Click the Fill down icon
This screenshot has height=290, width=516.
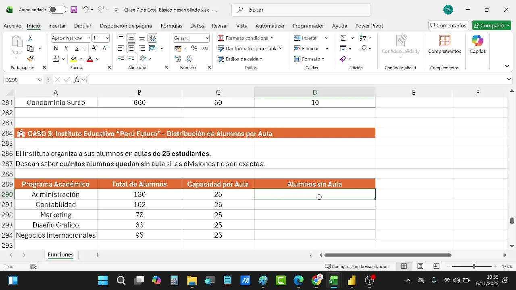click(x=343, y=48)
